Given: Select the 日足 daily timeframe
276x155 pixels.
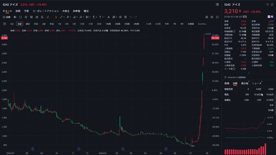Looking at the screenshot, I should pos(19,24).
